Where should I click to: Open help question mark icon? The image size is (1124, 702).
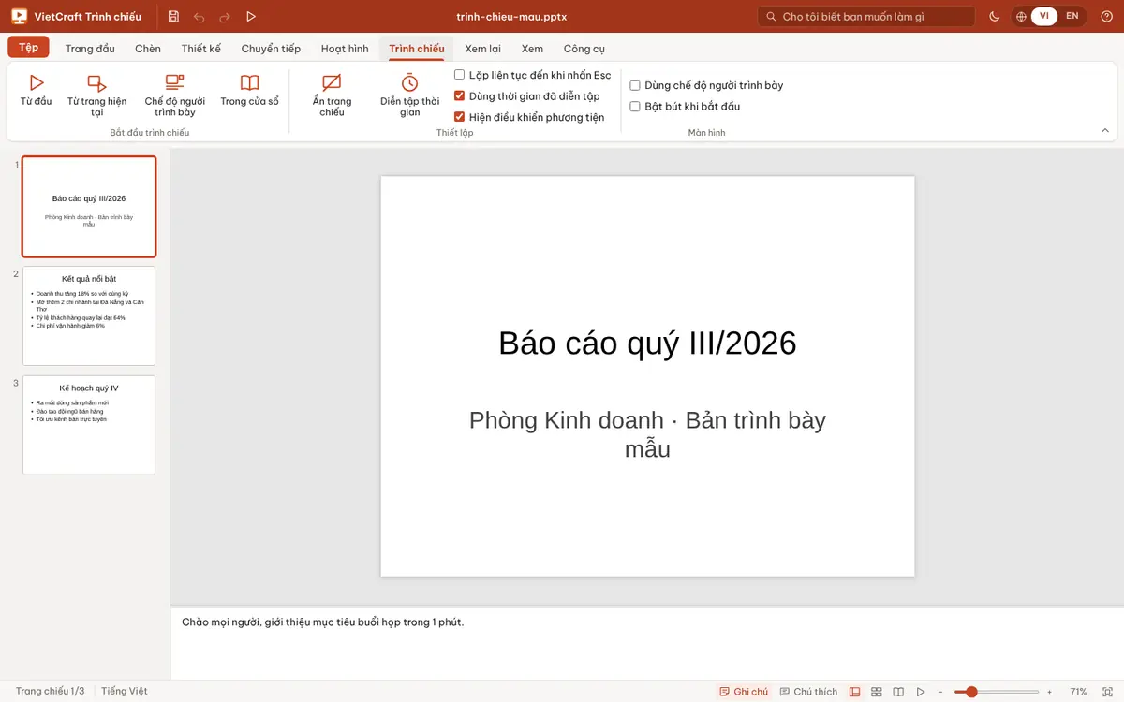click(x=1106, y=16)
